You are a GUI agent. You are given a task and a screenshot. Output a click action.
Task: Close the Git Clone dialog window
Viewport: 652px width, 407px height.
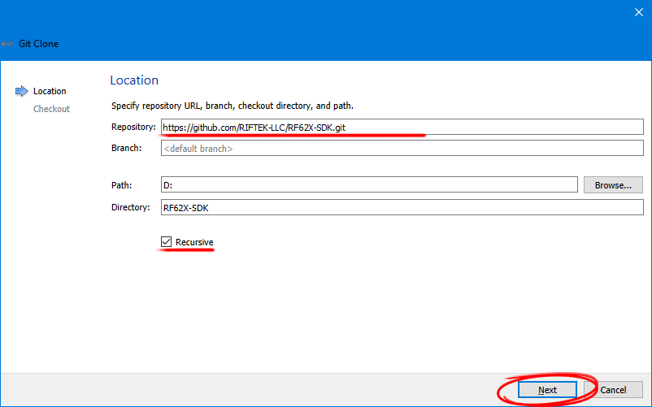point(637,12)
